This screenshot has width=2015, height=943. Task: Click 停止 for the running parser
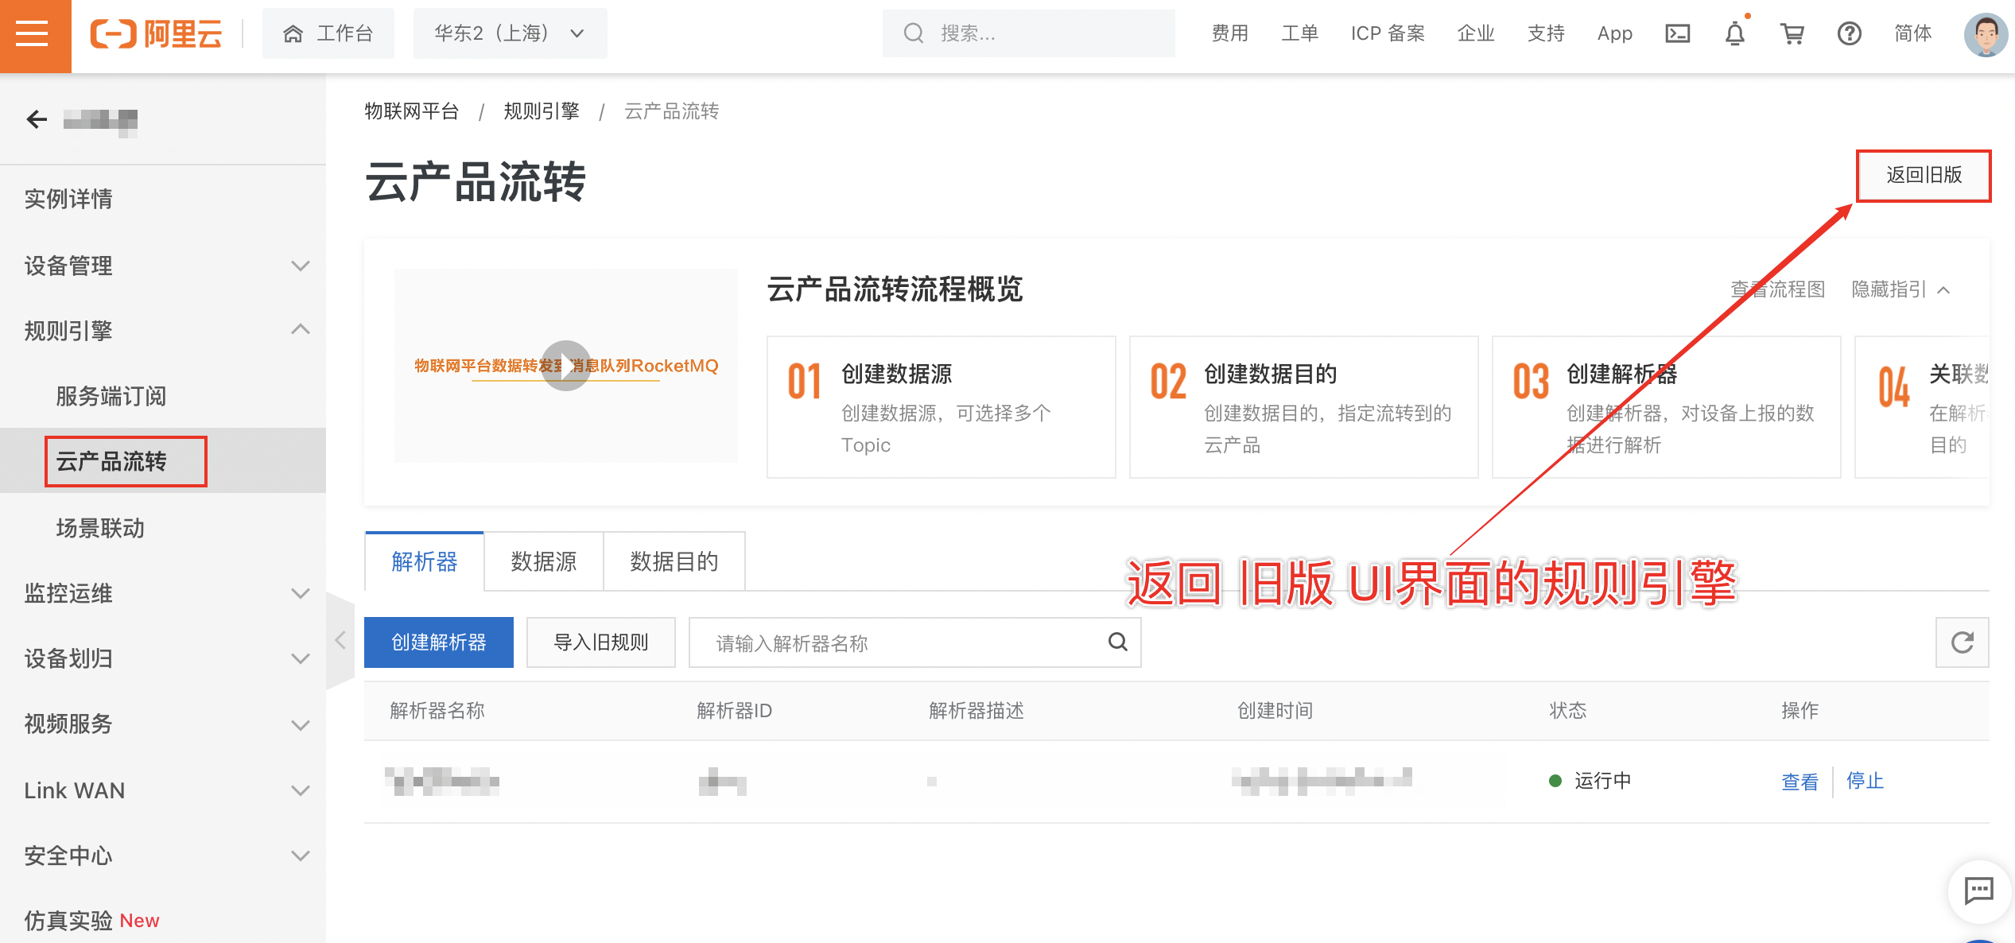[1864, 781]
